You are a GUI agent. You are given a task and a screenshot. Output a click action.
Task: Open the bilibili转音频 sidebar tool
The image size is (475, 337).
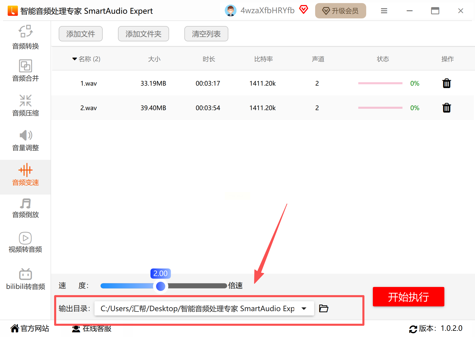pyautogui.click(x=26, y=279)
